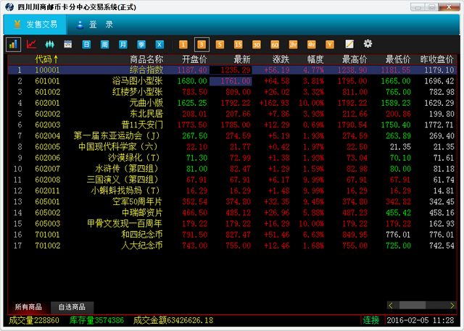Viewport: 464px width, 331px height.
Task: Open the 登录 login tab
Action: pos(95,25)
